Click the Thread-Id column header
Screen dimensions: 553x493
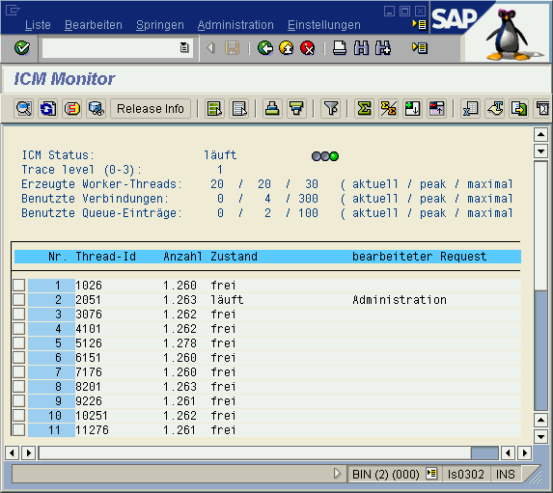[106, 257]
